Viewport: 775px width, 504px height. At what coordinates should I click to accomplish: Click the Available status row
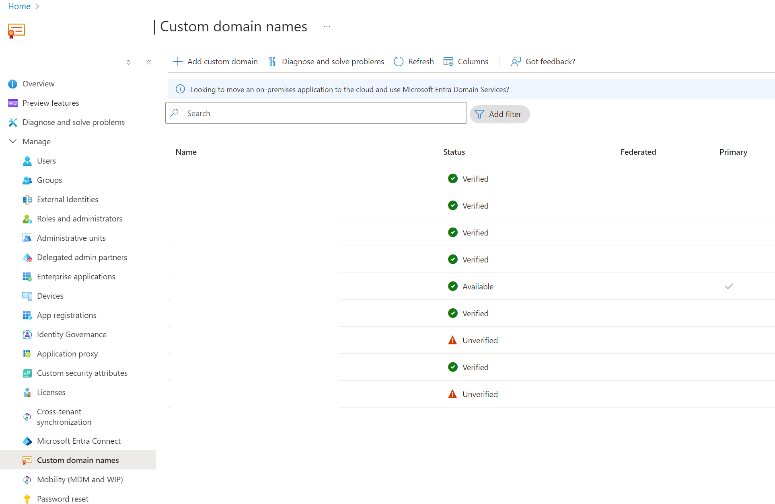(x=471, y=287)
